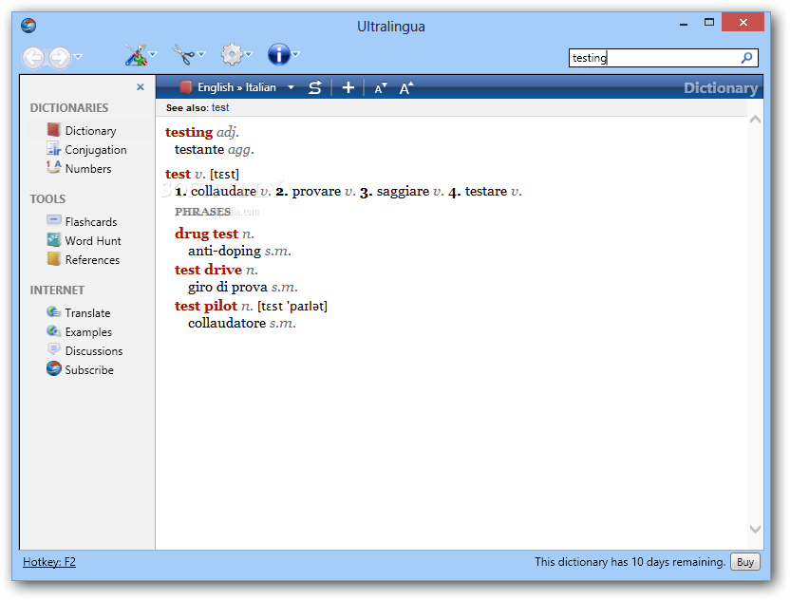
Task: Open Conjugation in the sidebar
Action: click(96, 150)
